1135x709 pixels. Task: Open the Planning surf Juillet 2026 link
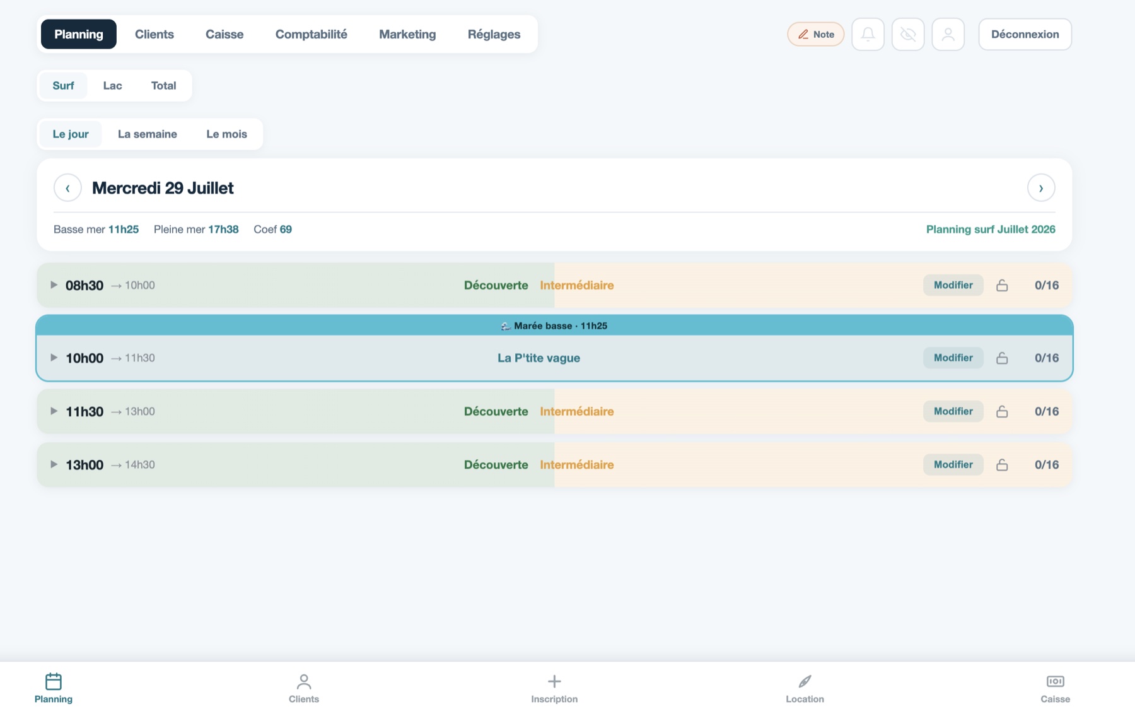(991, 230)
